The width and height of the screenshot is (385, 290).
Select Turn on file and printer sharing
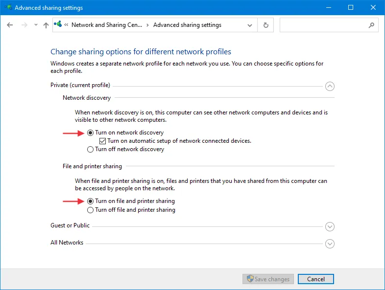click(90, 201)
